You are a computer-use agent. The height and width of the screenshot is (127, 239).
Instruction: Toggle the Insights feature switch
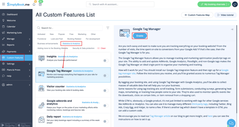point(106,61)
